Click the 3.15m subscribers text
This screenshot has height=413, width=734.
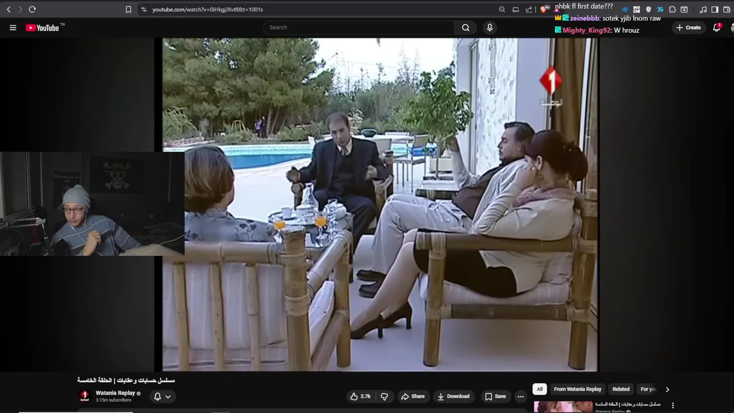[114, 400]
